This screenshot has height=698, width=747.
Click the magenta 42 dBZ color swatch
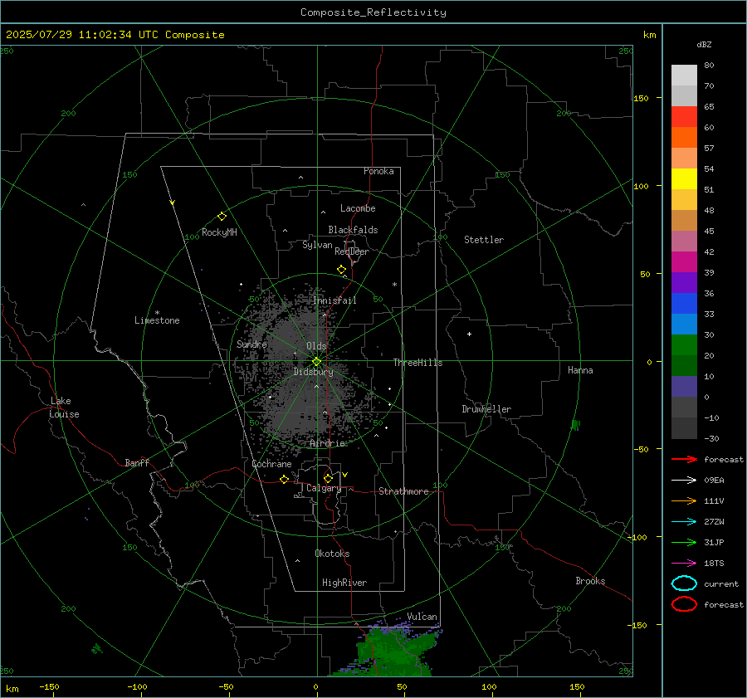pos(684,261)
